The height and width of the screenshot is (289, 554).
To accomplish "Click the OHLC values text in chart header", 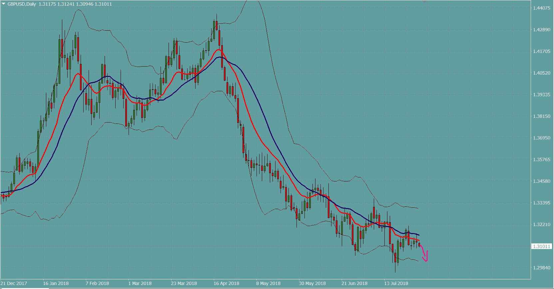I will click(x=75, y=4).
